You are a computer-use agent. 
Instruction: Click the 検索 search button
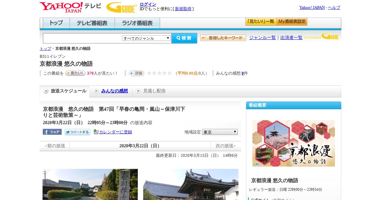tap(184, 38)
